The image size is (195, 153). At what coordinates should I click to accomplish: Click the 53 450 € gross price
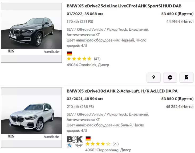point(177,14)
